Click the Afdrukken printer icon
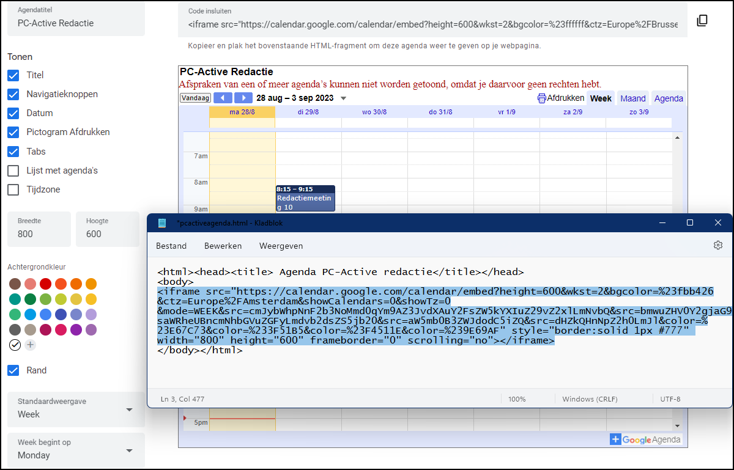Screen dimensions: 734x470 (x=541, y=98)
